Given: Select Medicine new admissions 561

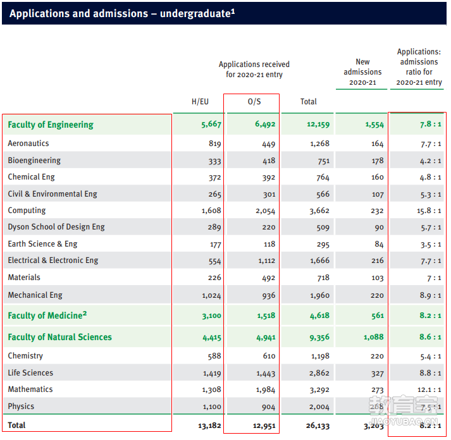Looking at the screenshot, I should (378, 316).
